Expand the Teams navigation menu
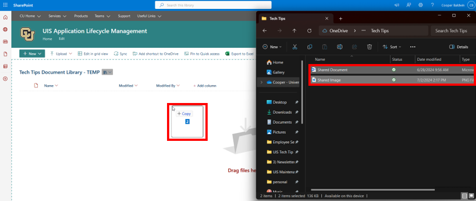 click(102, 16)
